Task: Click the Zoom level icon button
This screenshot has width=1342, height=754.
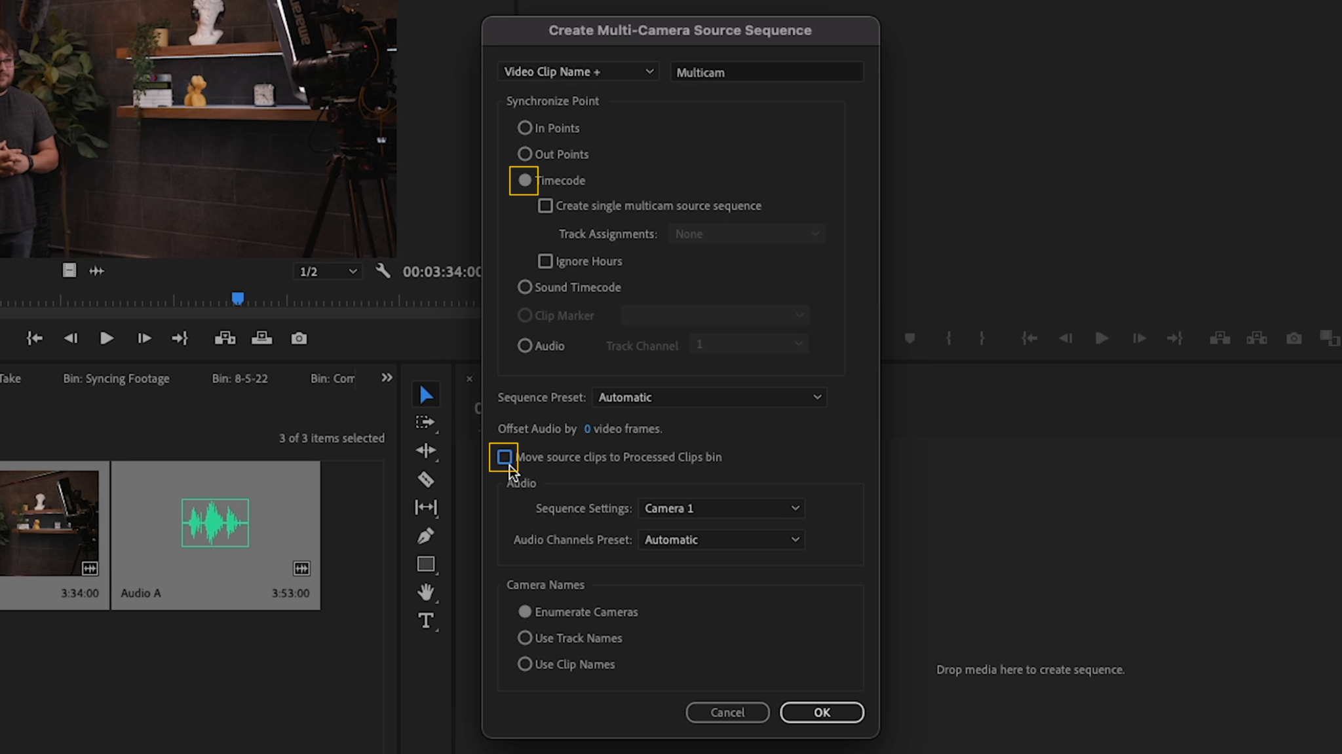Action: click(328, 272)
